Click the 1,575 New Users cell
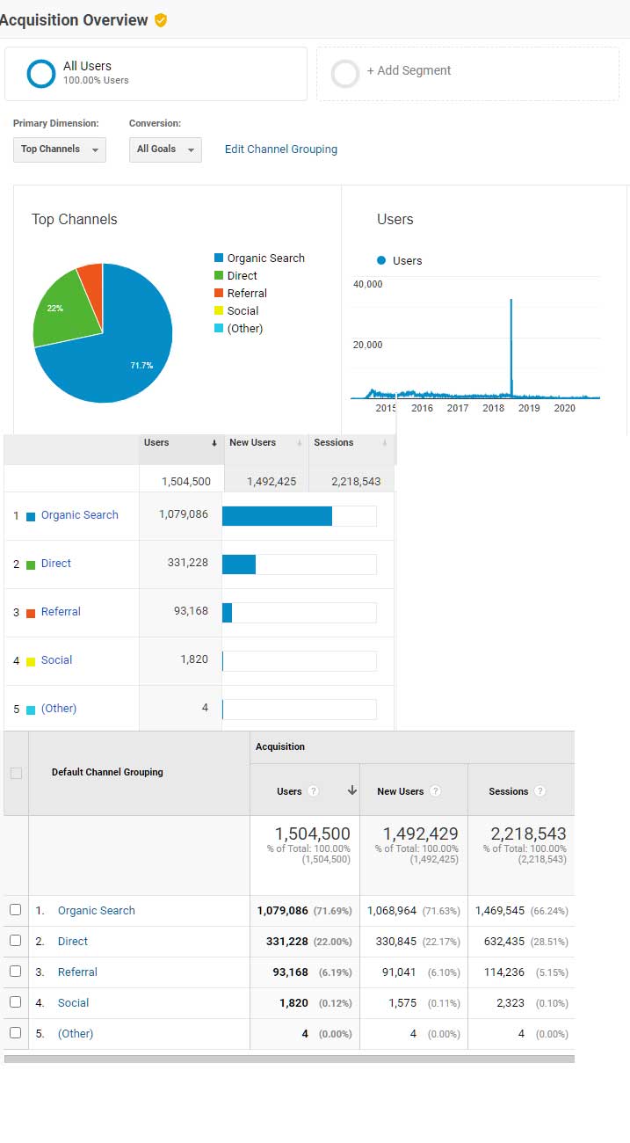This screenshot has width=630, height=1143. 402,1003
